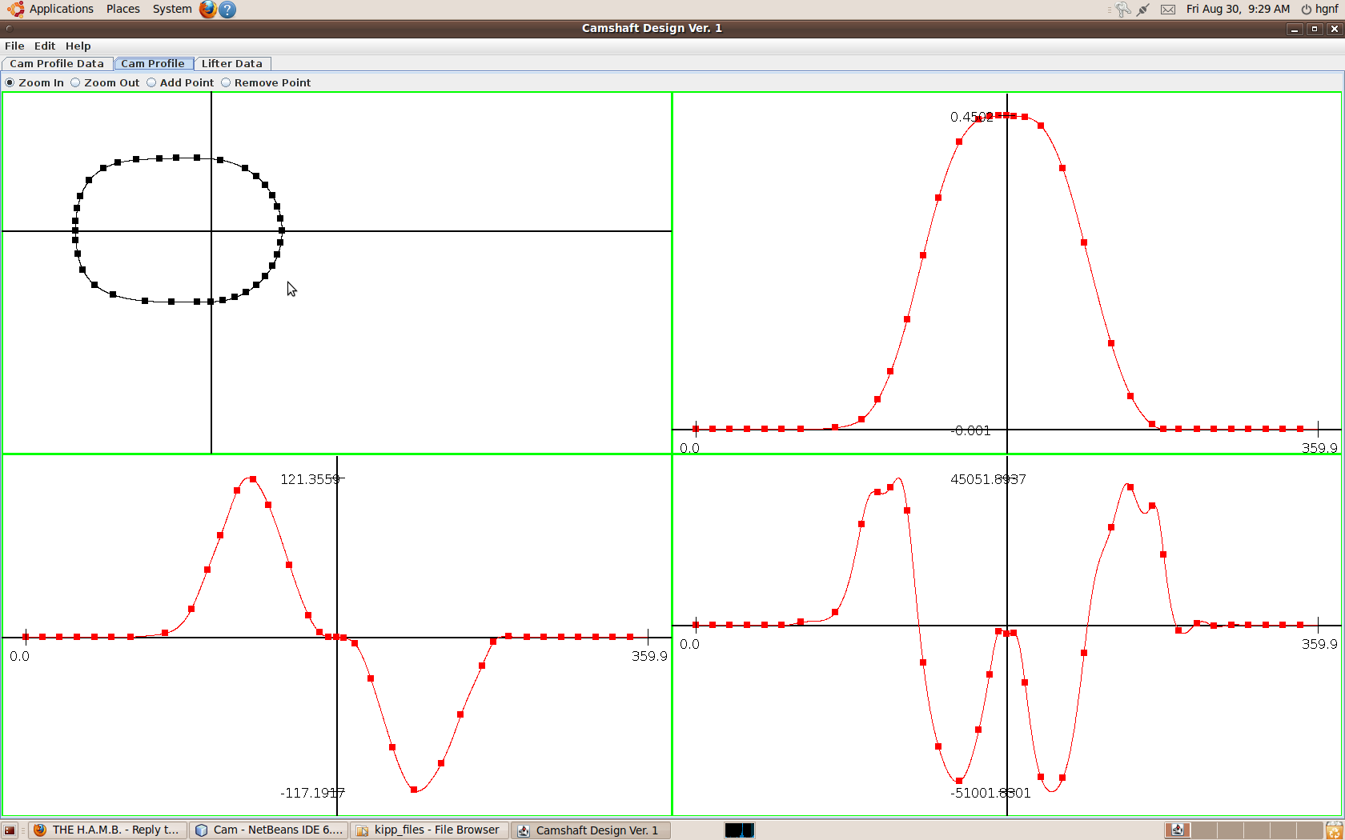Open the hgnf user session menu
This screenshot has width=1345, height=840.
pyautogui.click(x=1320, y=9)
